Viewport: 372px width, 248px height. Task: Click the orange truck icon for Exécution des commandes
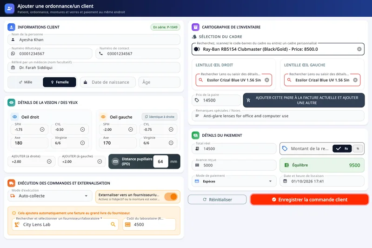[x=11, y=183]
